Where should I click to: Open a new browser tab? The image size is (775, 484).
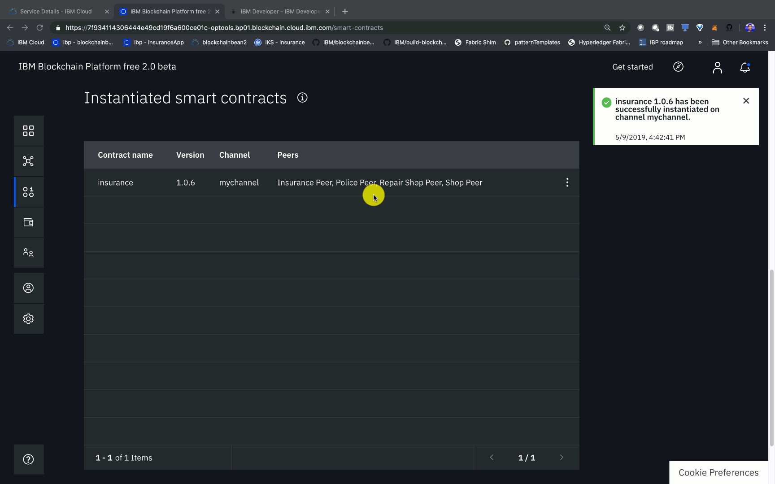(345, 12)
